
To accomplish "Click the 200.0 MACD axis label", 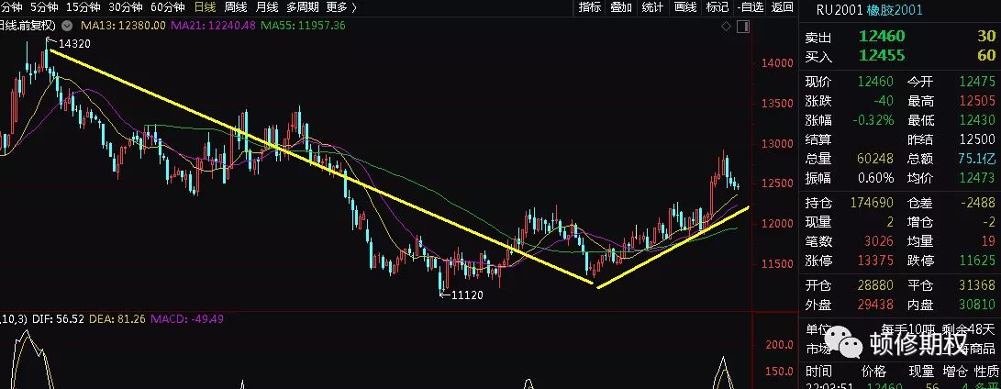I will coord(779,345).
